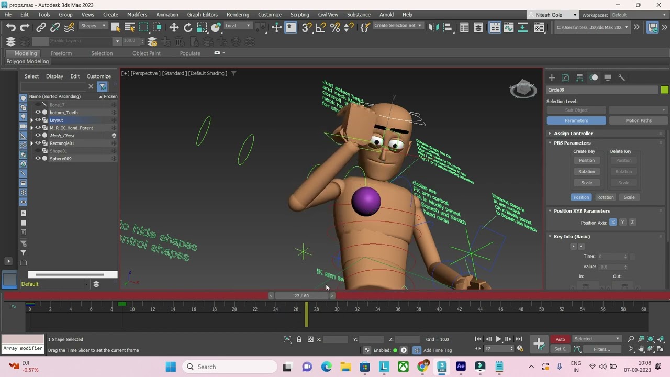Expand the Rectangle01 tree item
This screenshot has height=377, width=670.
coord(31,143)
